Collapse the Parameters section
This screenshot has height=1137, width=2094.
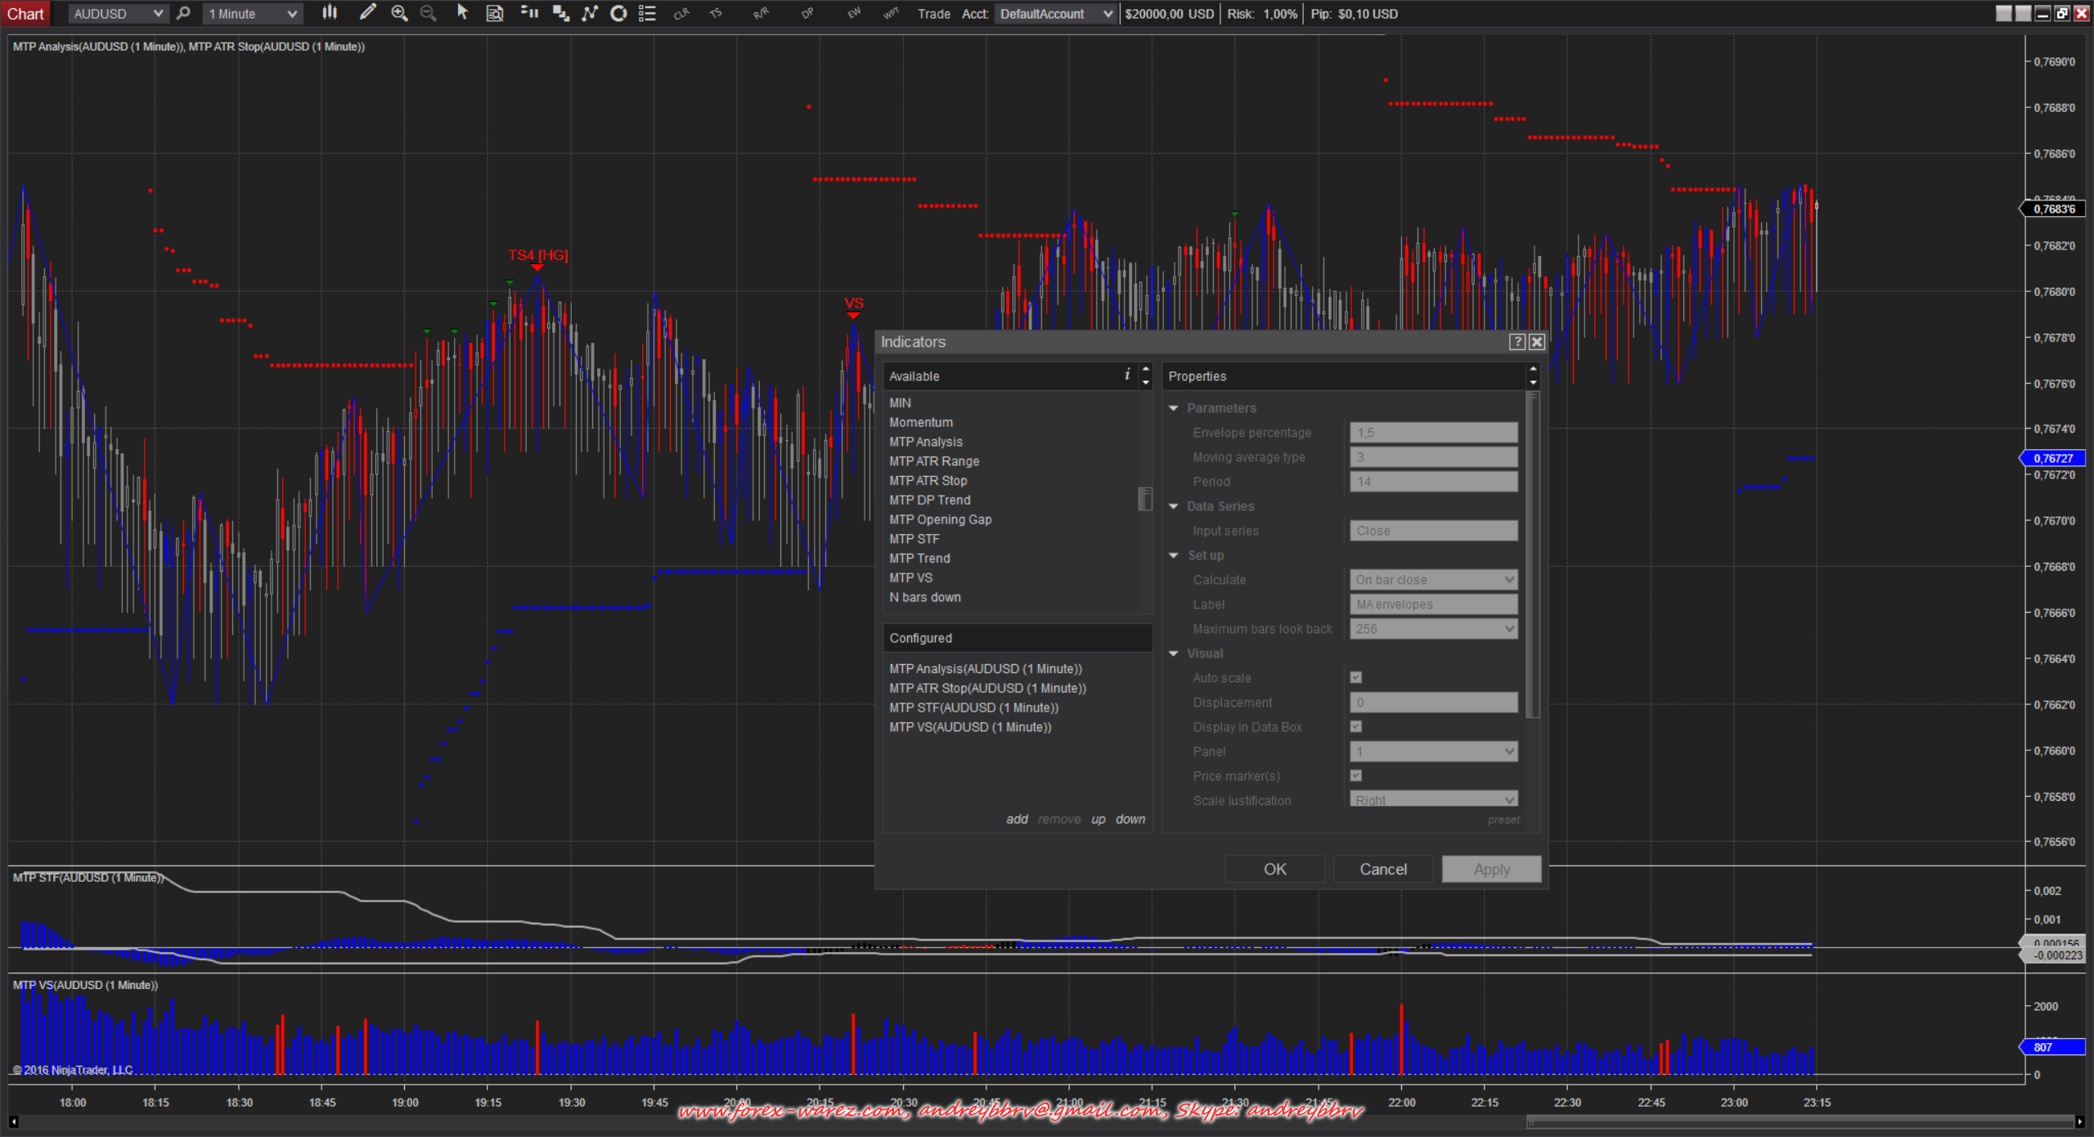coord(1174,408)
